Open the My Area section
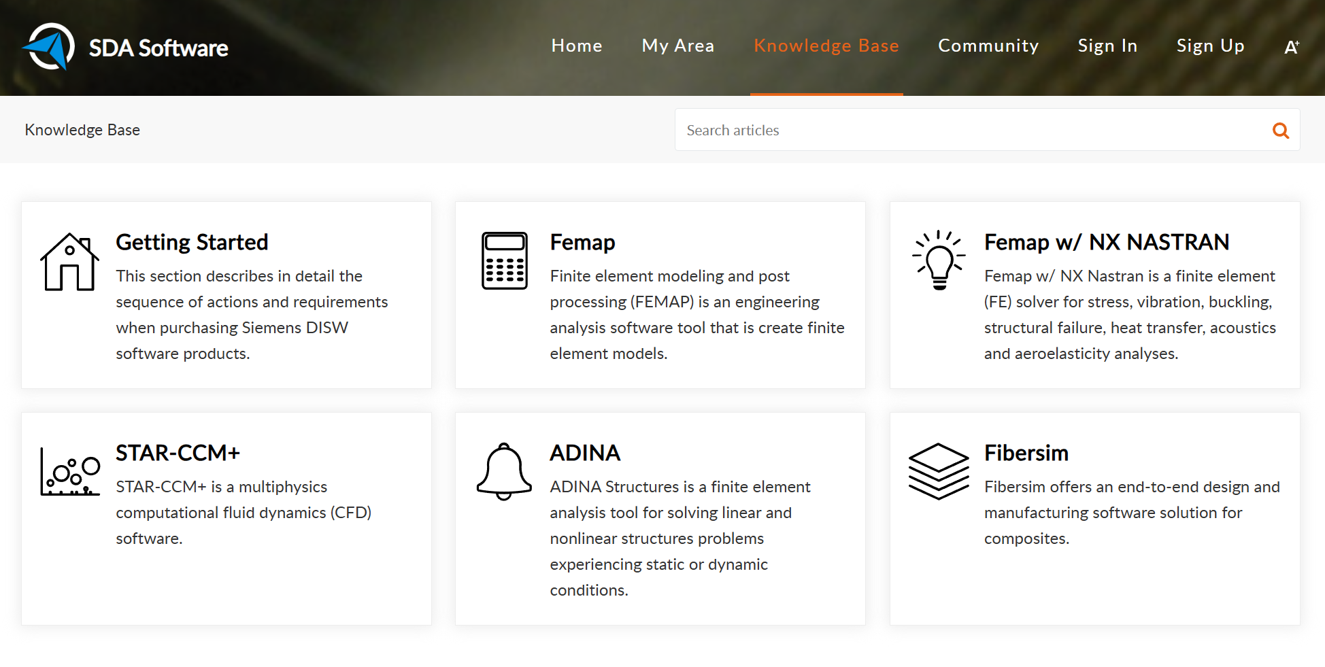Screen dimensions: 1325x667 [x=677, y=46]
